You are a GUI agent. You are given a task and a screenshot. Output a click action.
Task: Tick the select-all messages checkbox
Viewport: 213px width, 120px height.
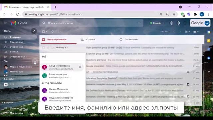pyautogui.click(x=44, y=32)
